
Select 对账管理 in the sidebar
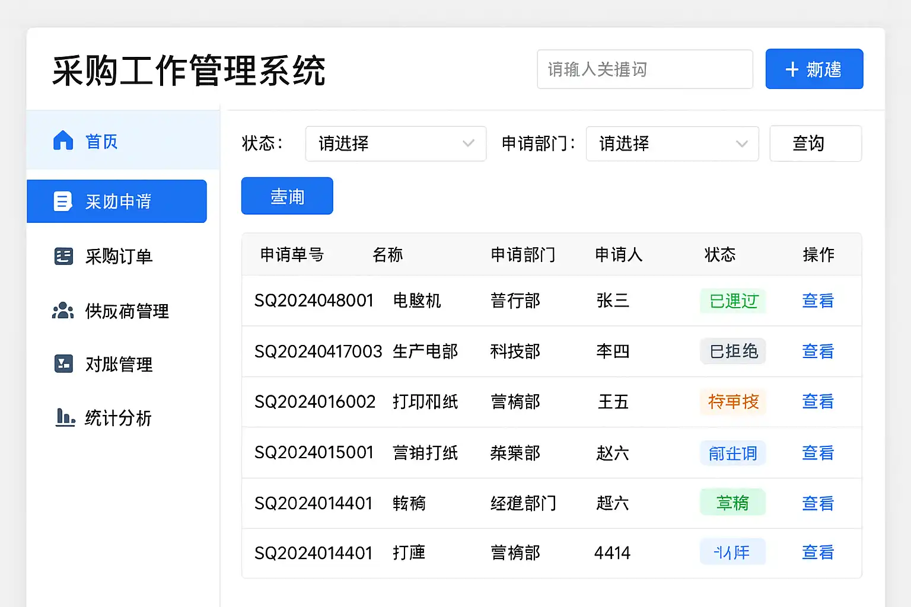[119, 364]
